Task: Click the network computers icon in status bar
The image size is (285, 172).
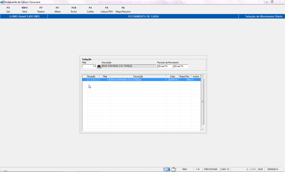Action: pyautogui.click(x=167, y=169)
